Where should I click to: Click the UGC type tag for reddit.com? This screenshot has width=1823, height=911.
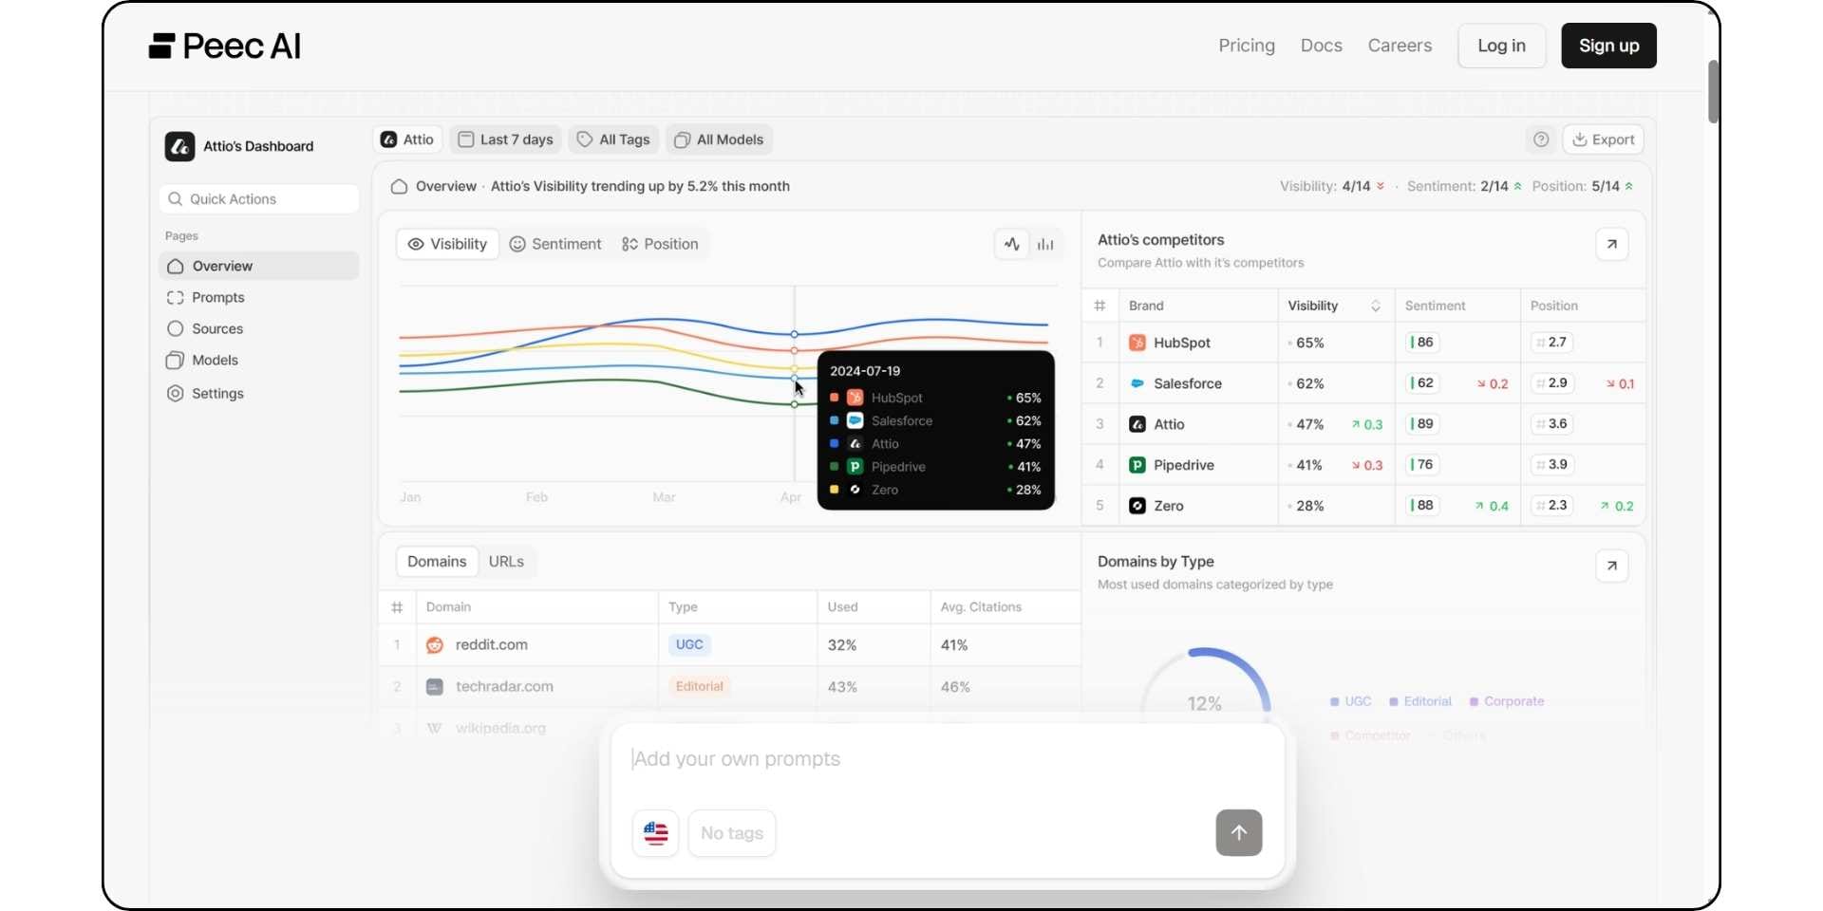689,645
